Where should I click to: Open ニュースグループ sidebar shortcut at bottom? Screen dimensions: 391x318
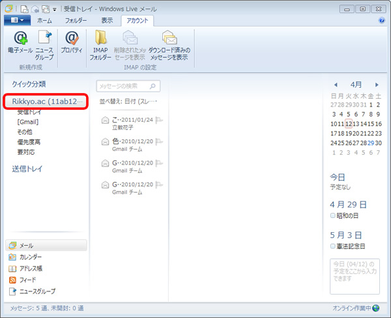[x=32, y=291]
